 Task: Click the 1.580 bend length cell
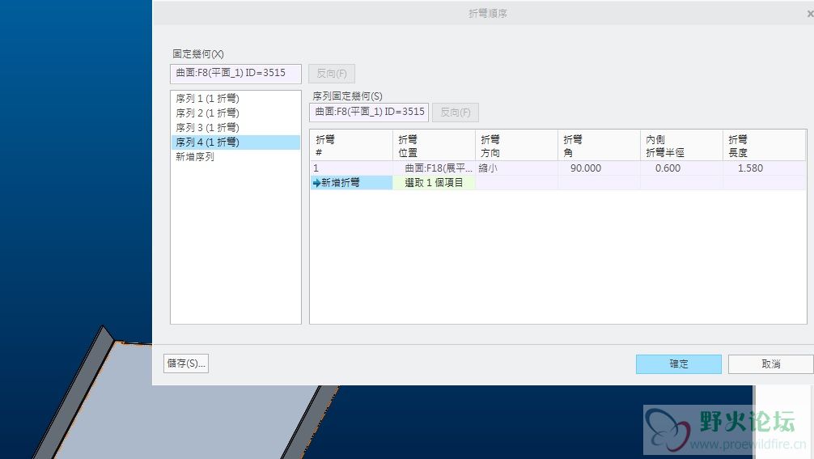pos(764,168)
